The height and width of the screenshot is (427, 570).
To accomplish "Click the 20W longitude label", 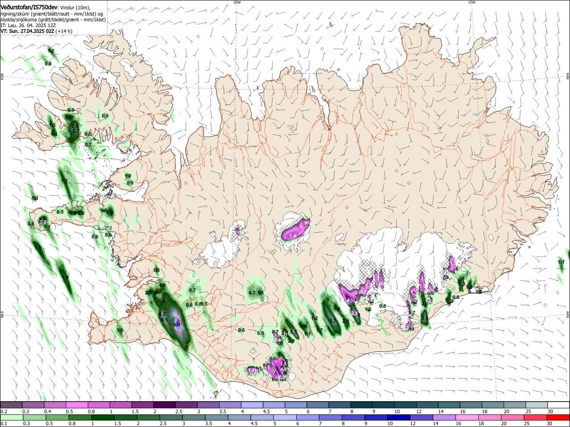I will click(237, 2).
